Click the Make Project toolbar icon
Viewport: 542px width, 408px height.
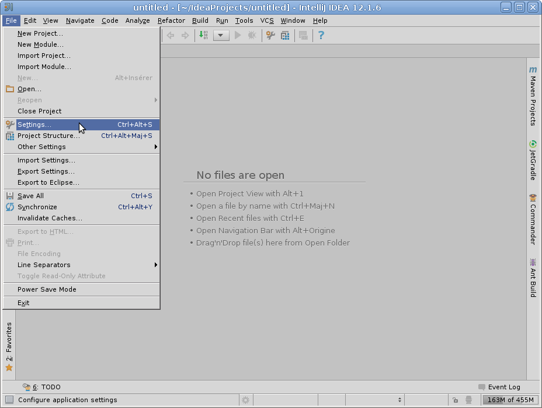(x=203, y=35)
